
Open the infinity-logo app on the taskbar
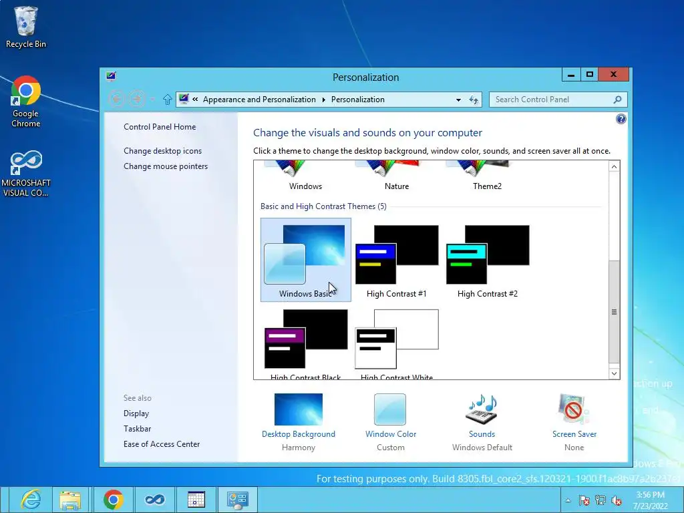point(154,500)
